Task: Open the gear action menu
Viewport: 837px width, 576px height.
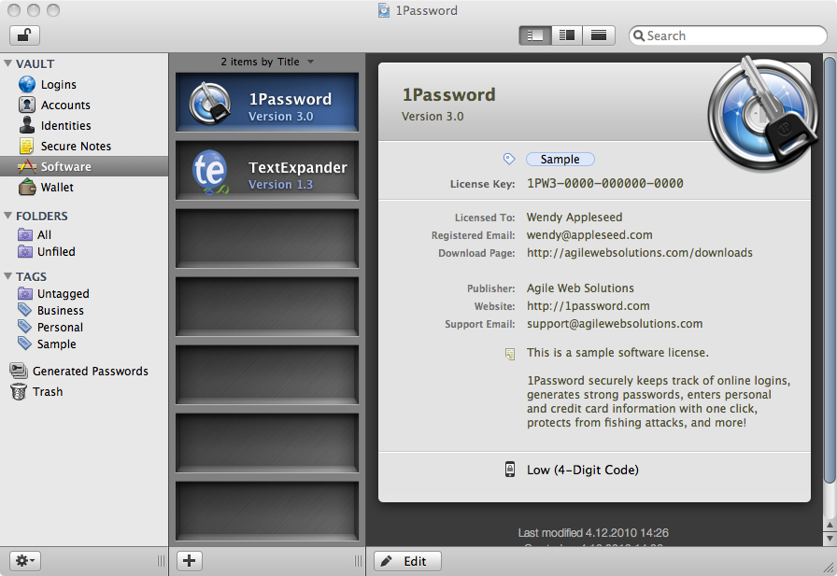Action: tap(23, 560)
